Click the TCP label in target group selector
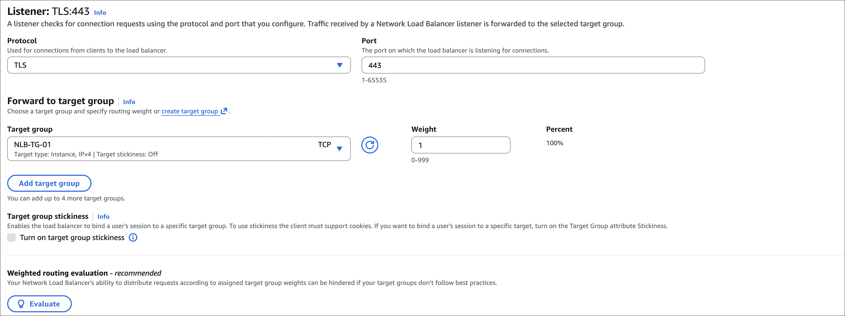Image resolution: width=845 pixels, height=316 pixels. [324, 144]
